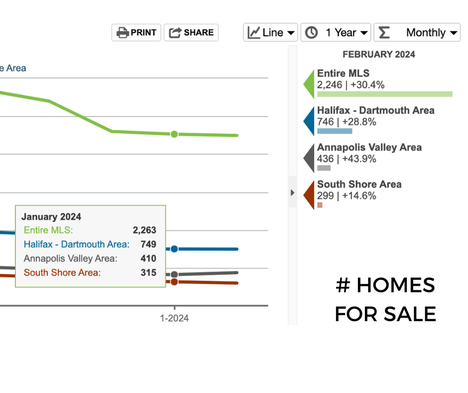Click the line chart icon
The width and height of the screenshot is (468, 393).
[x=254, y=32]
